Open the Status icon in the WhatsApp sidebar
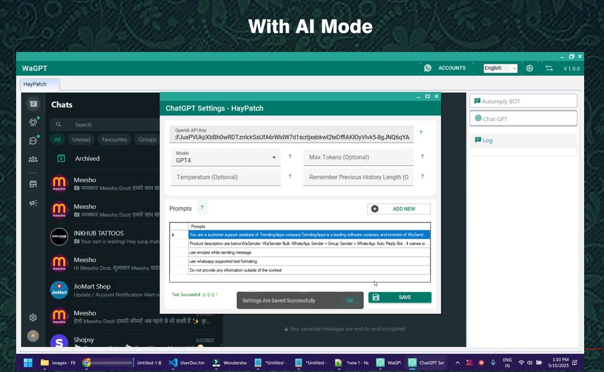Viewport: 604px width, 372px height. click(33, 122)
